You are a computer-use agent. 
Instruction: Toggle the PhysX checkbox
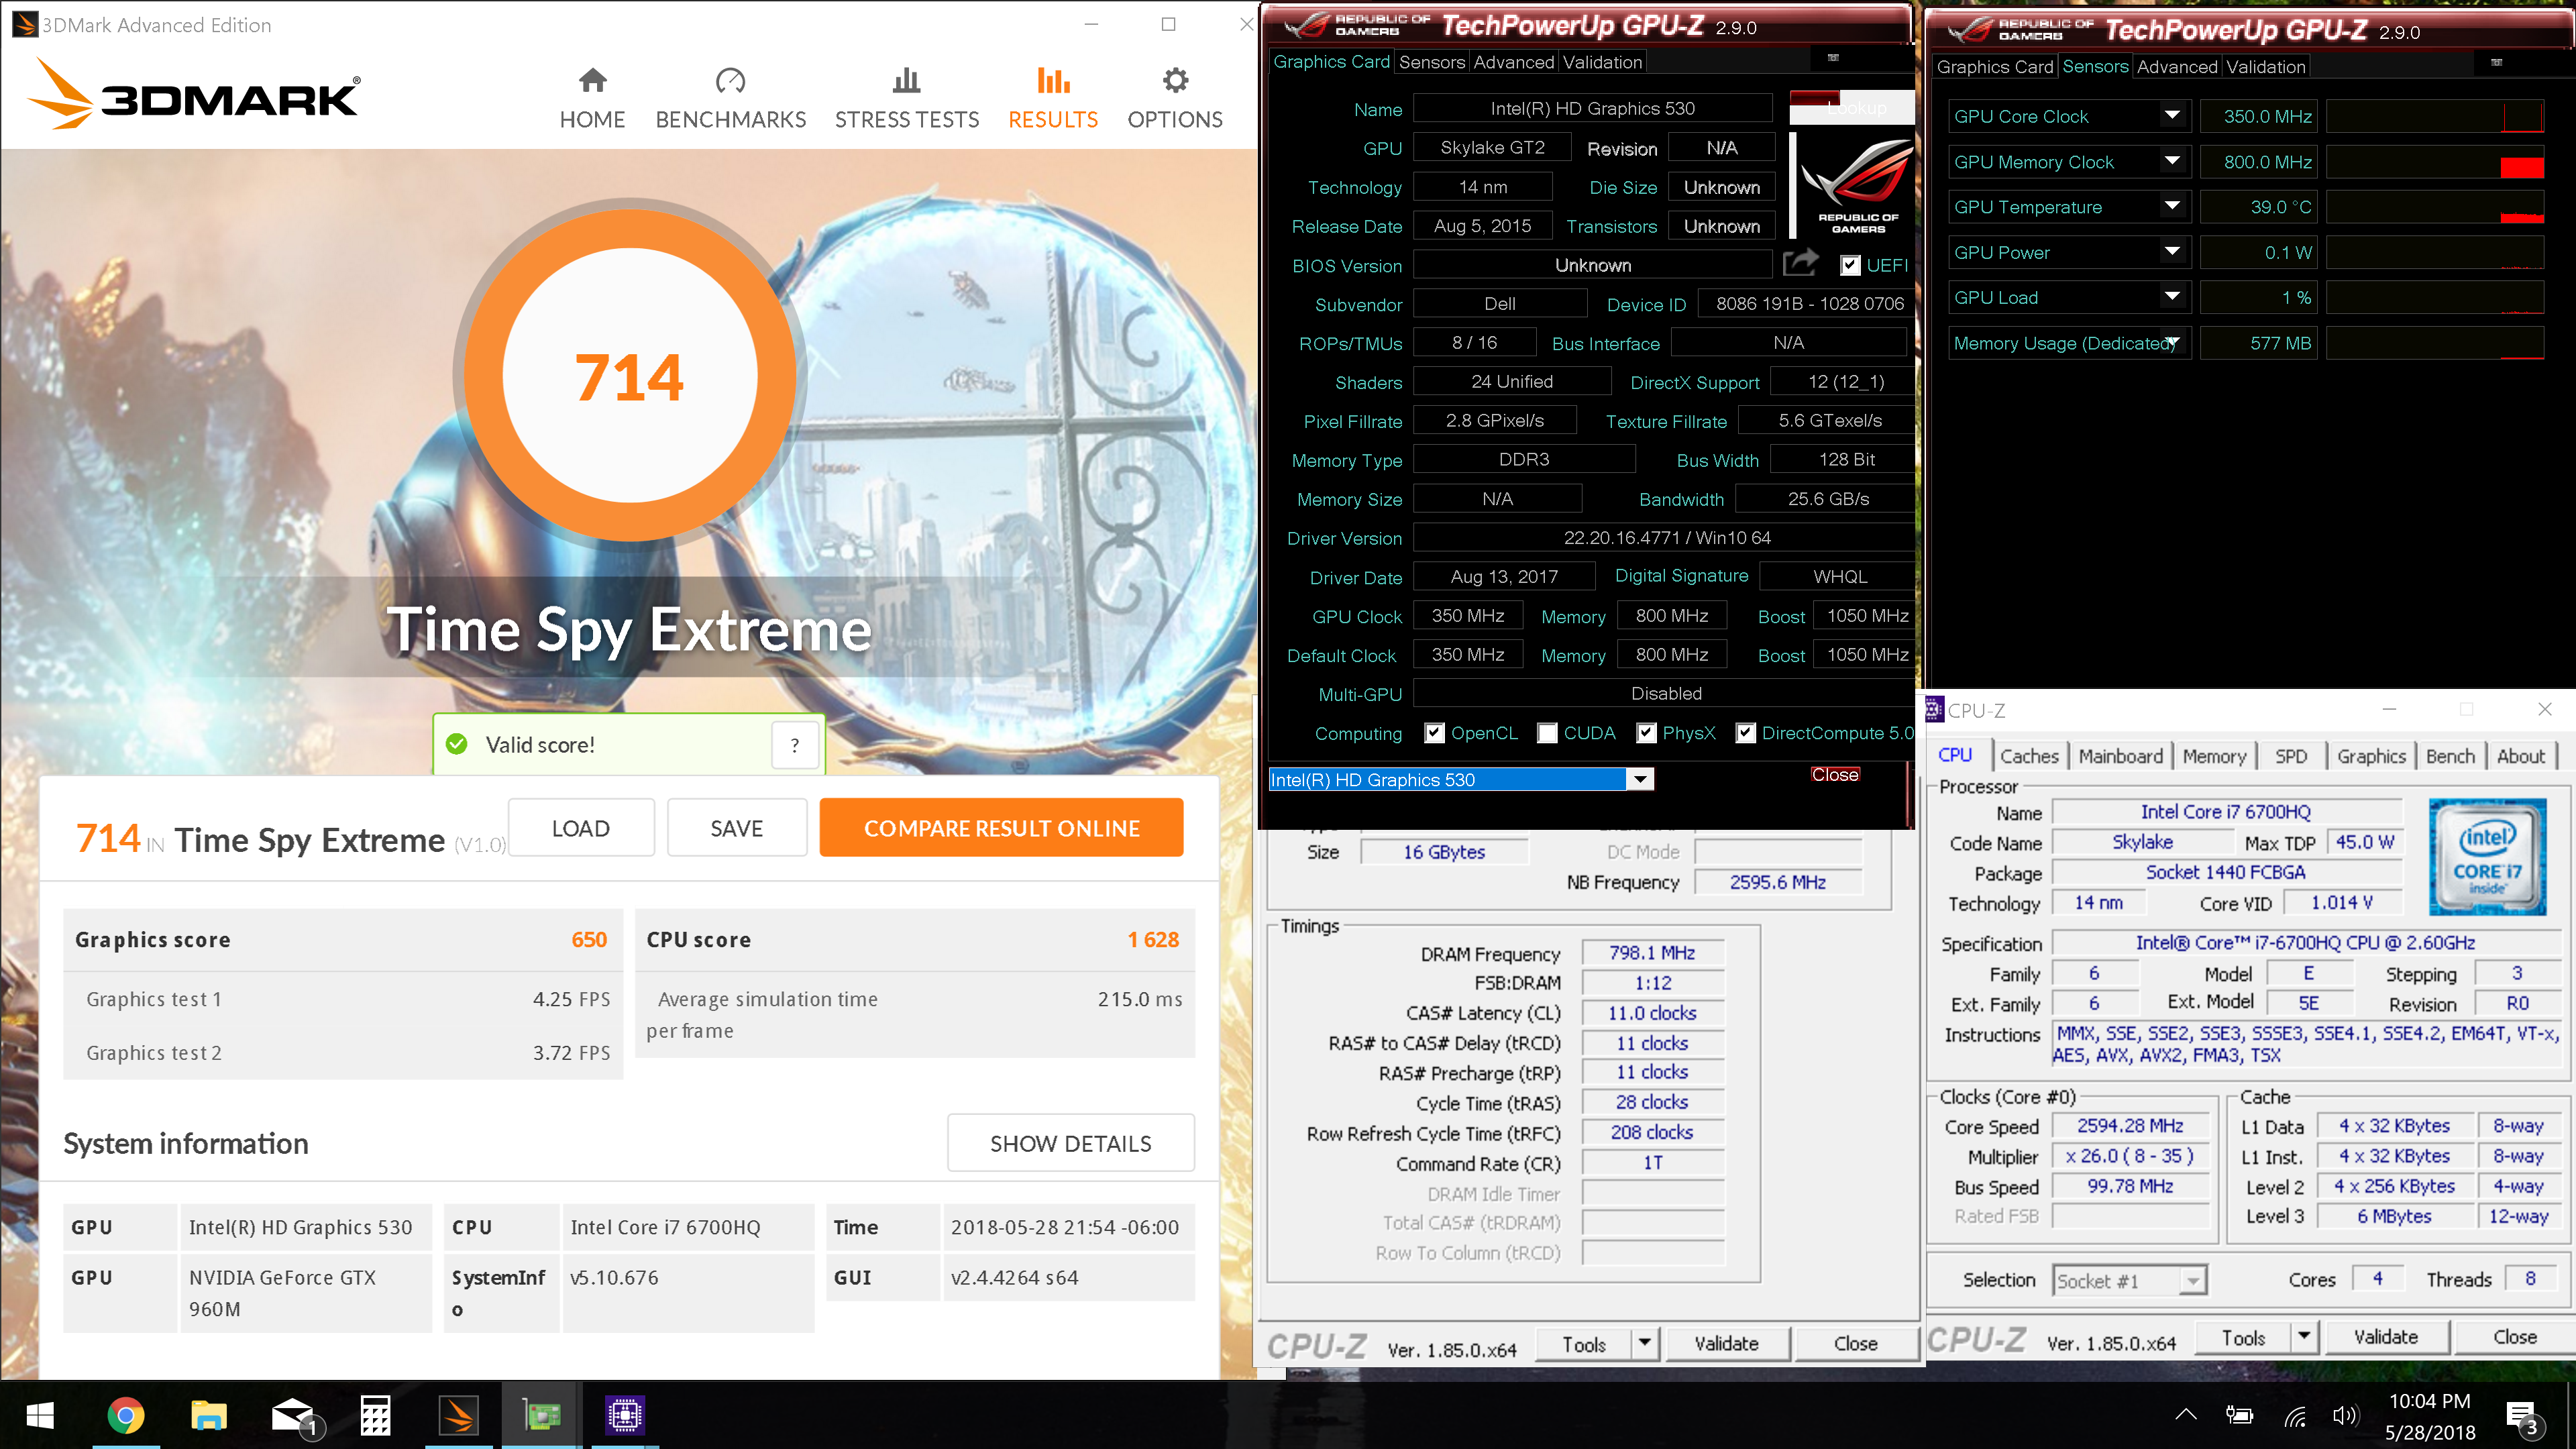(x=1645, y=733)
